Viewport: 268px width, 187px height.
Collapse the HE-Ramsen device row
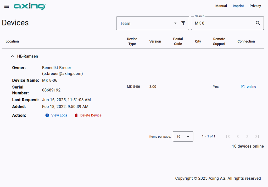coord(12,56)
